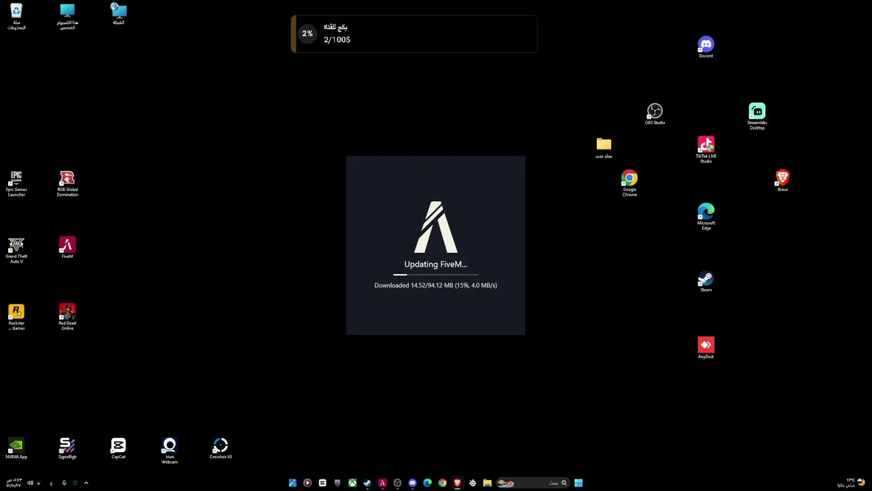Select the OBS Studio desktop shortcut
The height and width of the screenshot is (491, 872).
pos(655,115)
